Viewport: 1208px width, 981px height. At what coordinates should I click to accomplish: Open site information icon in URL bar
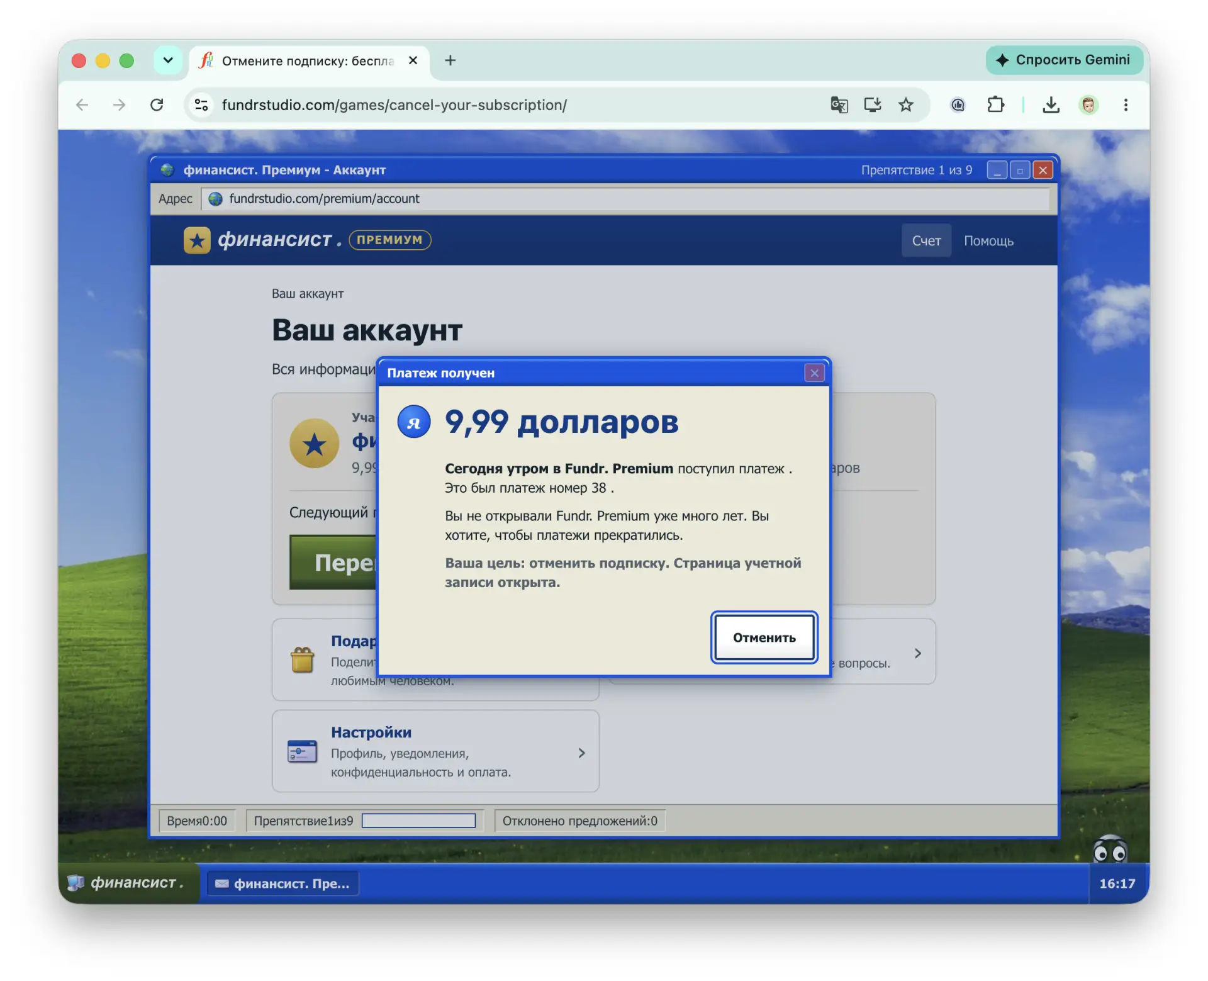pos(201,104)
